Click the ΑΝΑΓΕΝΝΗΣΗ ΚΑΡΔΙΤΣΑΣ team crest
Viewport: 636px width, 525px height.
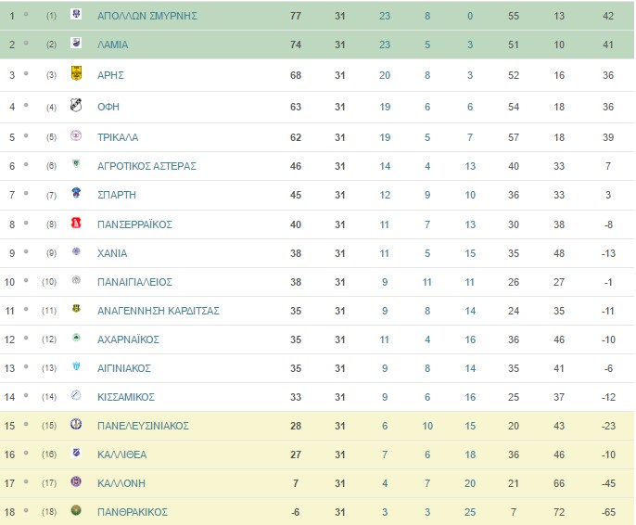click(76, 309)
